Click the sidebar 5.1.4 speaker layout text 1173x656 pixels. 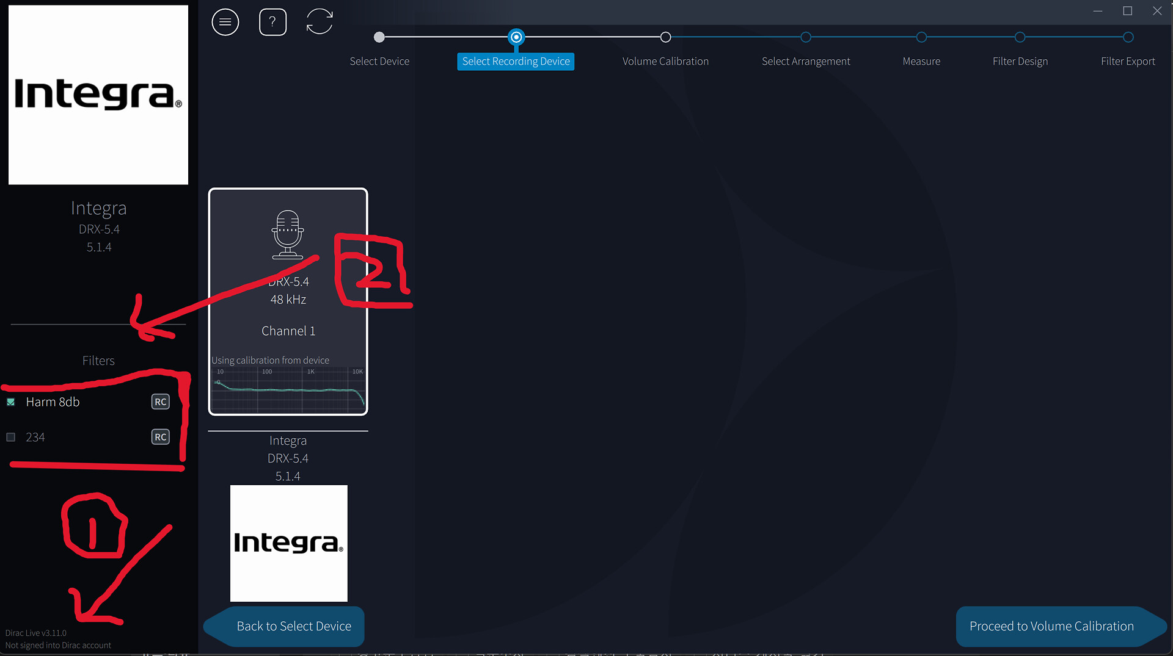pos(99,247)
